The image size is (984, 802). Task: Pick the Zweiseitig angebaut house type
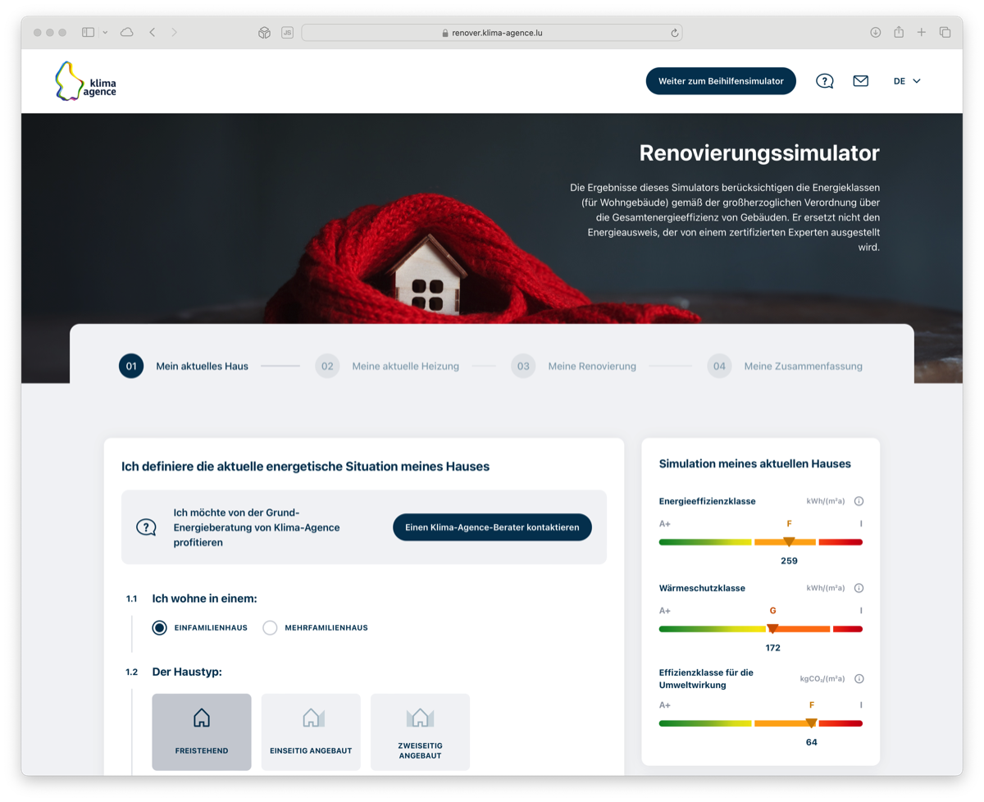[420, 731]
